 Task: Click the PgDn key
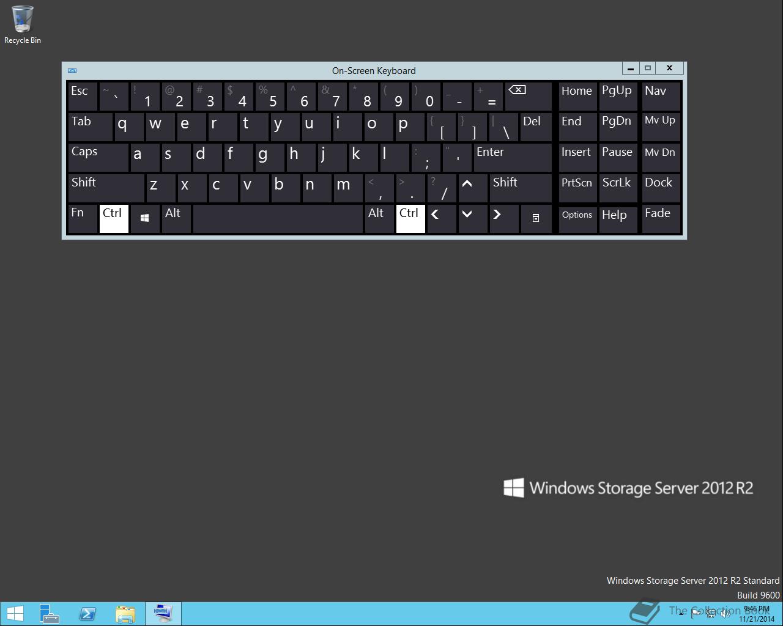[x=618, y=127]
